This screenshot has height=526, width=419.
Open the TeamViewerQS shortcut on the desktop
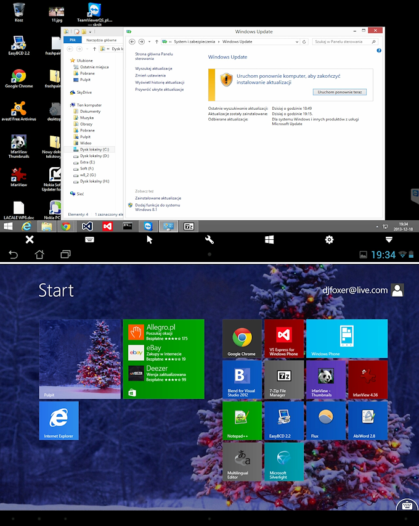94,14
